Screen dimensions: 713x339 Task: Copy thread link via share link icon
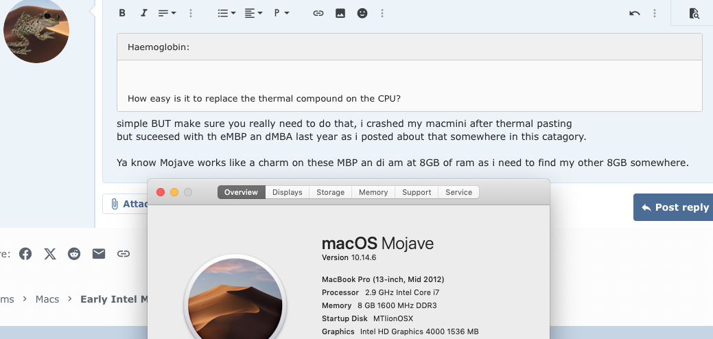click(124, 254)
